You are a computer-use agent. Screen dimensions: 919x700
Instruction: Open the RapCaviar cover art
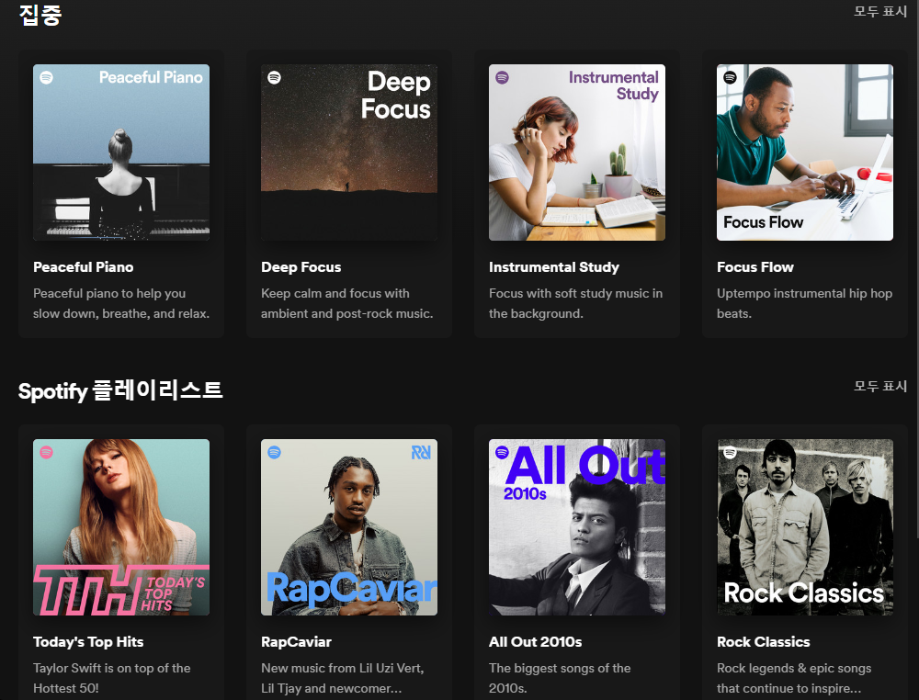[x=349, y=527]
